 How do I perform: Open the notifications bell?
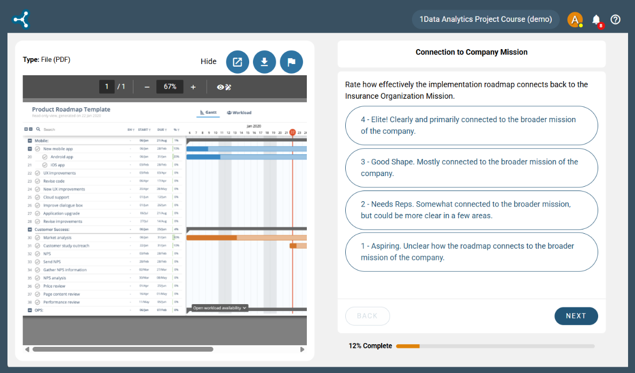pyautogui.click(x=597, y=20)
